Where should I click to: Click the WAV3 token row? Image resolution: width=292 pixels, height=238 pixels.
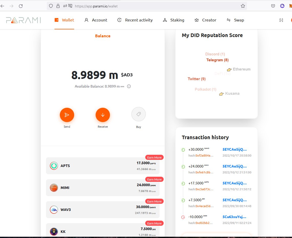click(x=103, y=210)
